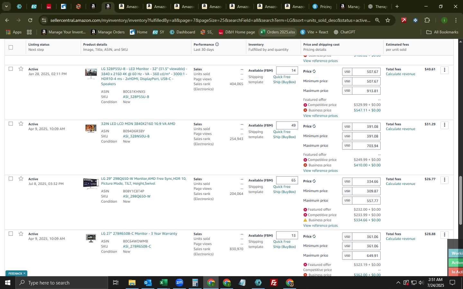Open LG 27" 27BR650B-C Monitor title link
The height and width of the screenshot is (289, 463).
point(139,233)
